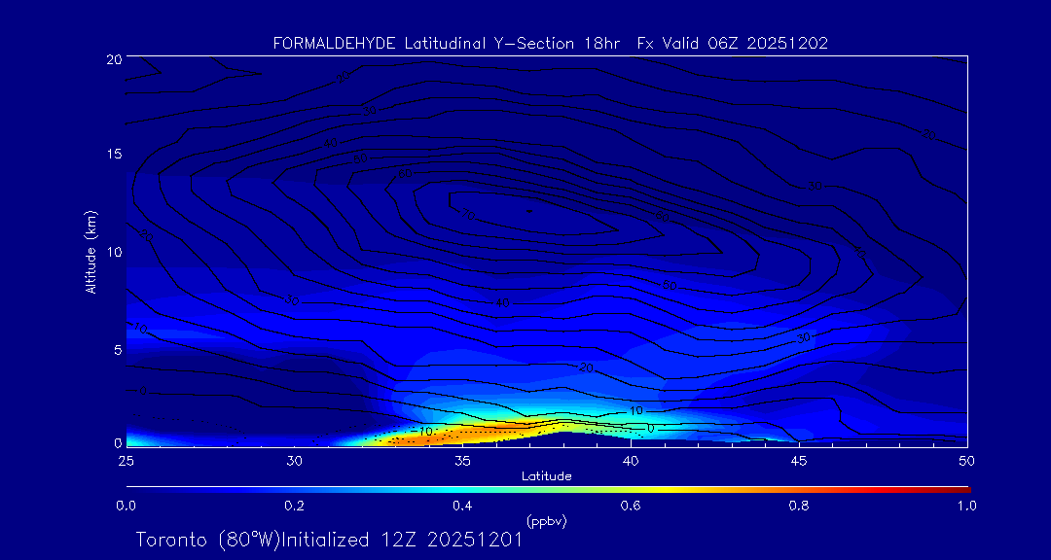This screenshot has width=1051, height=560.
Task: Select the 35 latitude tick label
Action: (x=462, y=459)
